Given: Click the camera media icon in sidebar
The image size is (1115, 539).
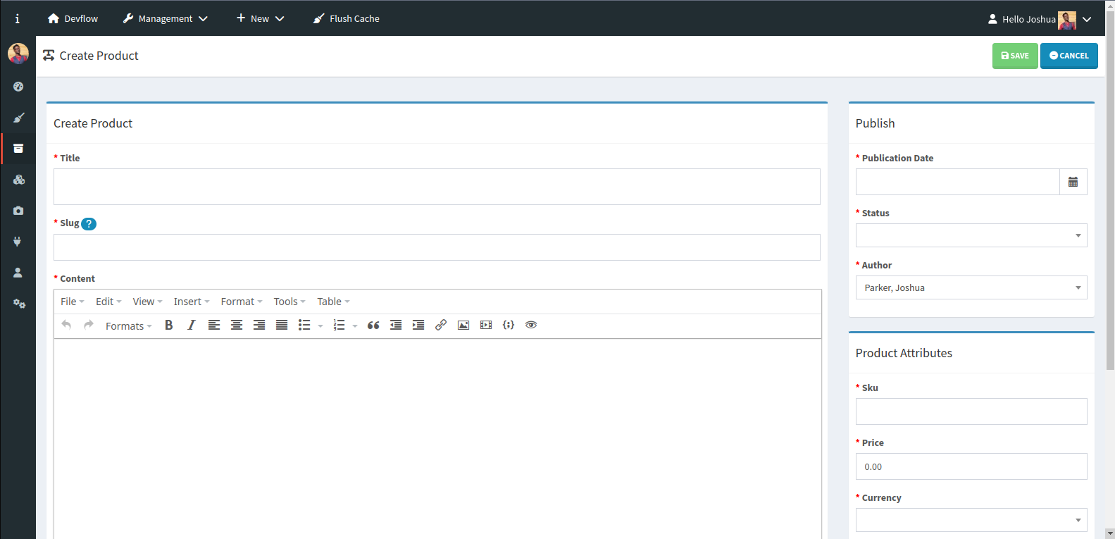Looking at the screenshot, I should coord(18,211).
